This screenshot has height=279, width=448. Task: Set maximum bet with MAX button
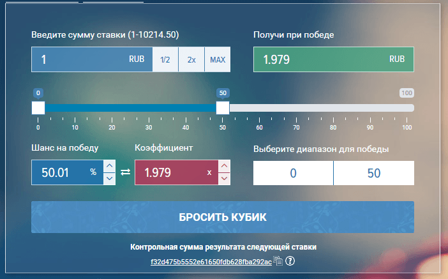tap(218, 59)
